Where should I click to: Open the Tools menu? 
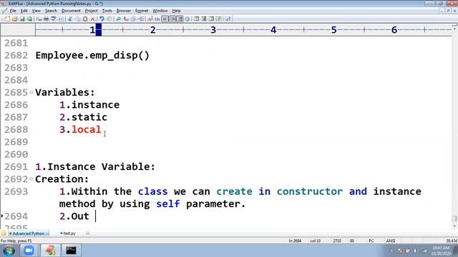pos(107,11)
